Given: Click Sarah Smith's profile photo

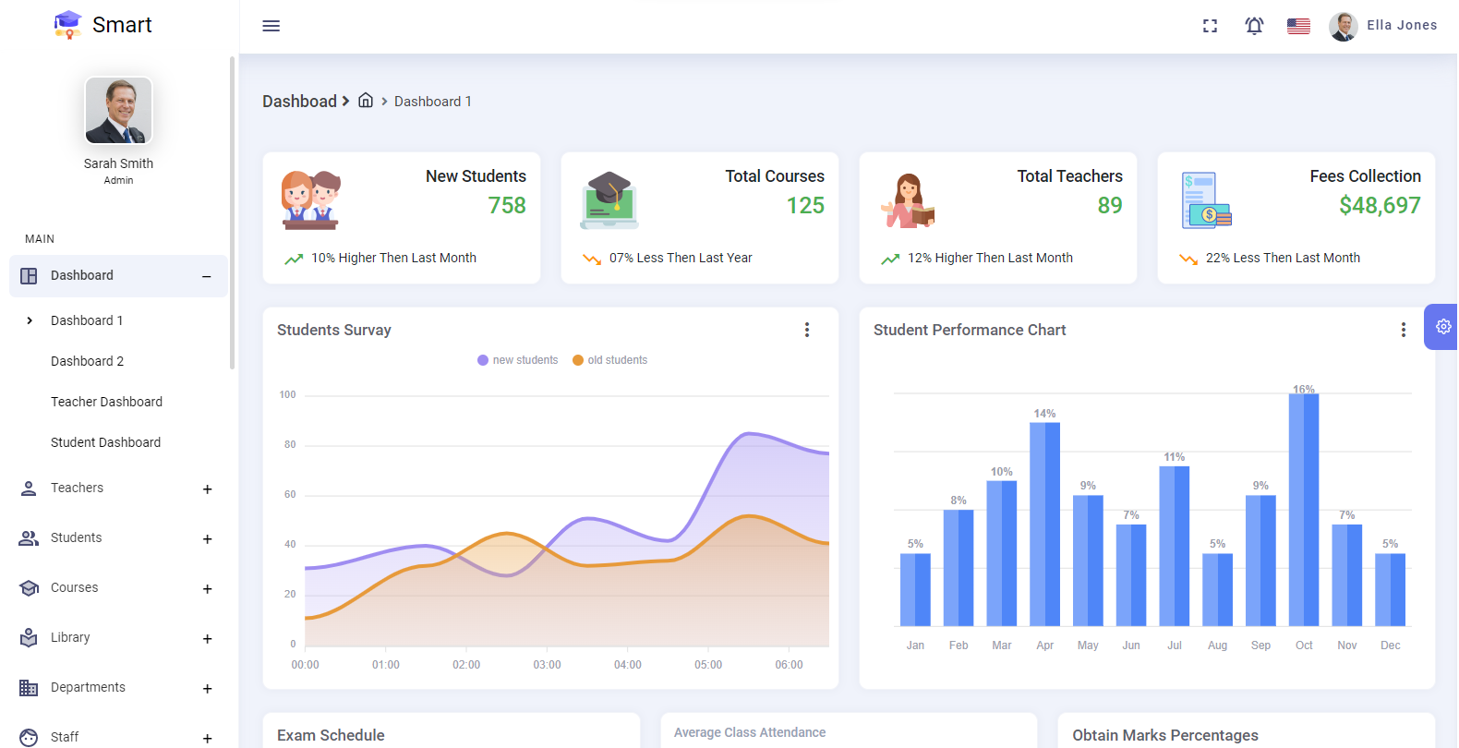Looking at the screenshot, I should [118, 111].
